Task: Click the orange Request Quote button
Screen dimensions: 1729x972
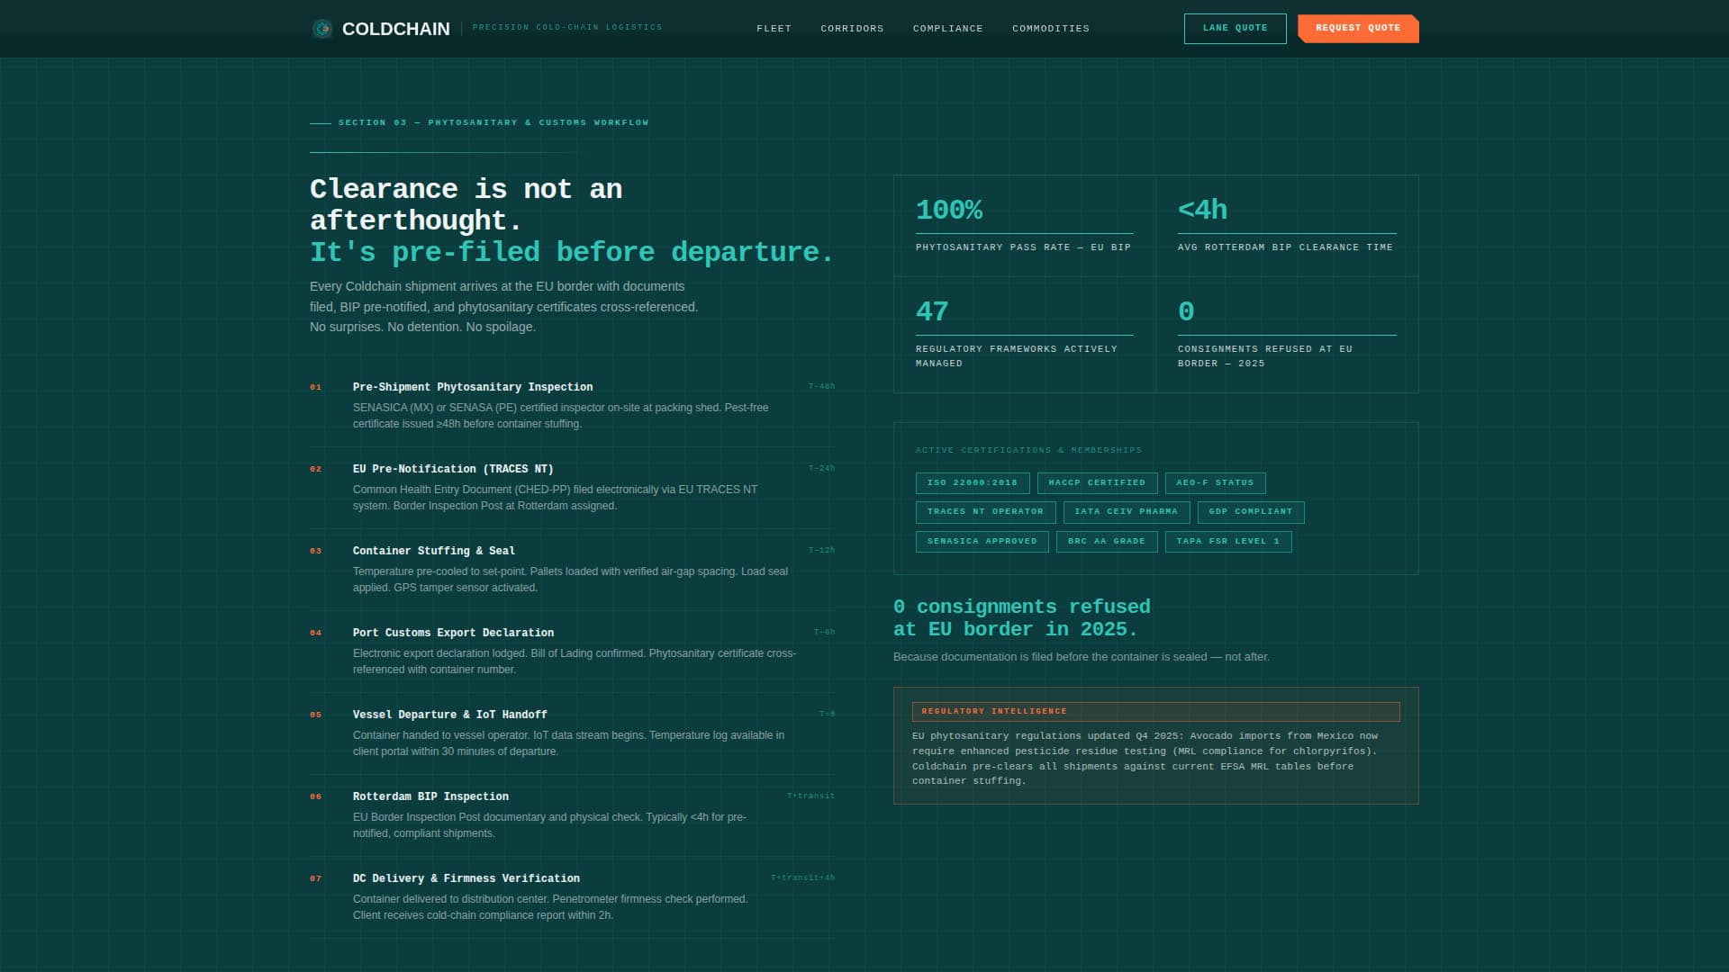Action: [x=1358, y=28]
